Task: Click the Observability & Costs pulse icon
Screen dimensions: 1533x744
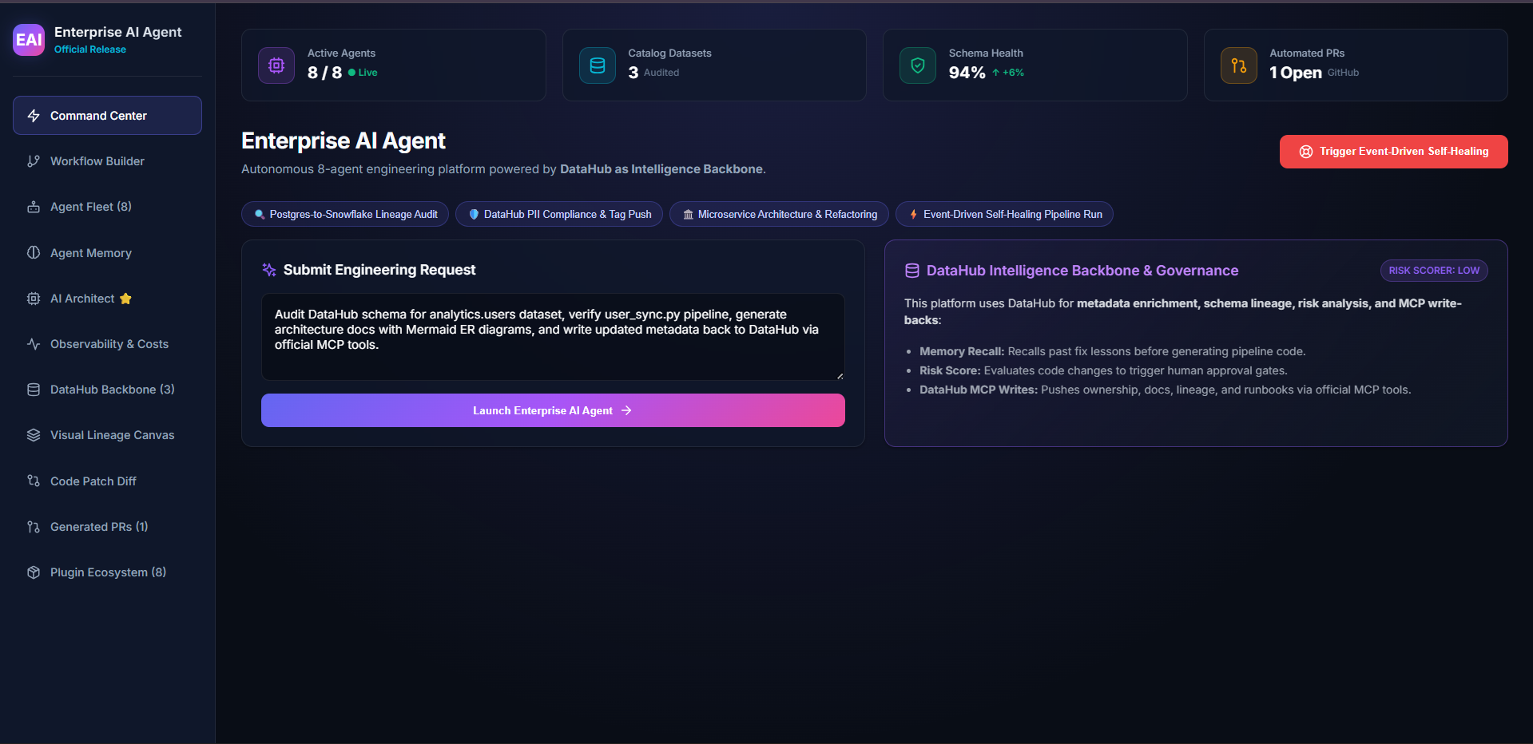Action: 34,344
